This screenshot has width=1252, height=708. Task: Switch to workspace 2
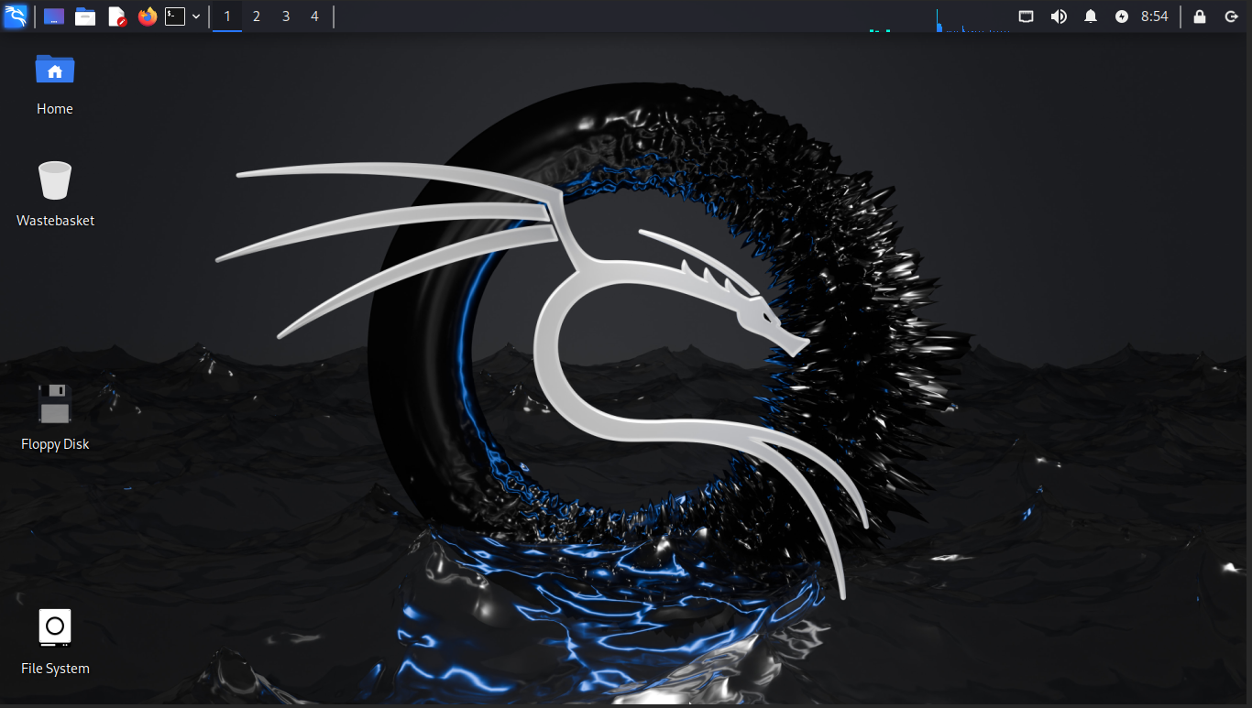[x=257, y=16]
